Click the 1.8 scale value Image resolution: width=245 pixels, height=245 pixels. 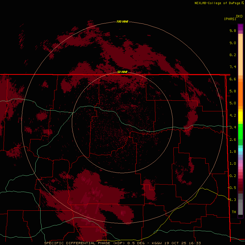click(x=233, y=152)
